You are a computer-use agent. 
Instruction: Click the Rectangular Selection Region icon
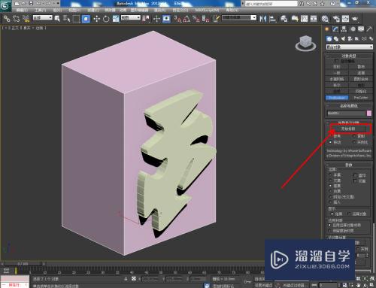(76, 19)
